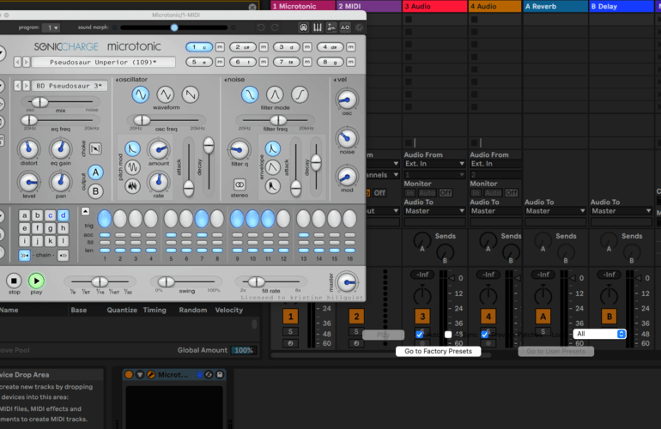The height and width of the screenshot is (429, 661).
Task: Collapse the vel section arrow
Action: [335, 80]
